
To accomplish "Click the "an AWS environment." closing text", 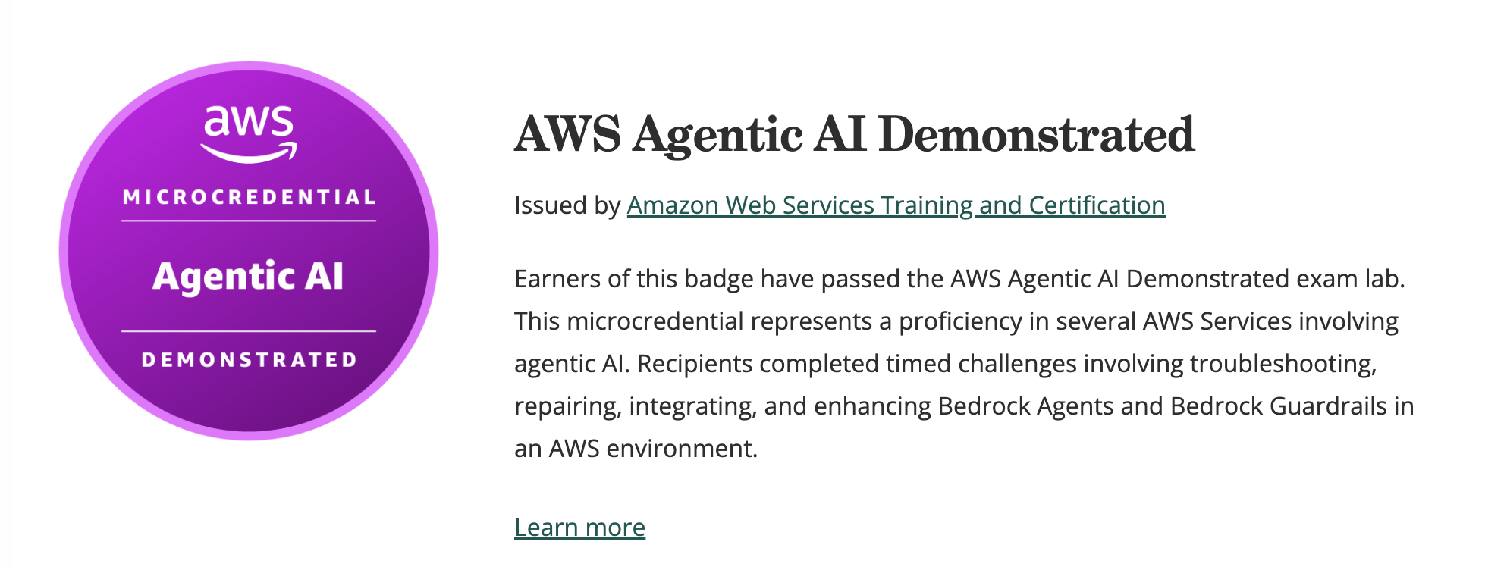I will 636,449.
